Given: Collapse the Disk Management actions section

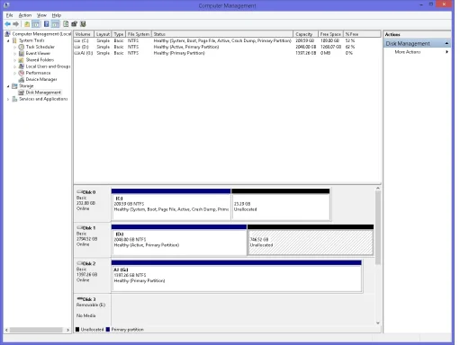Looking at the screenshot, I should pos(446,43).
